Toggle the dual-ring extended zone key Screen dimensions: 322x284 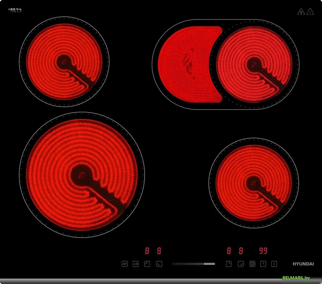[252, 264]
